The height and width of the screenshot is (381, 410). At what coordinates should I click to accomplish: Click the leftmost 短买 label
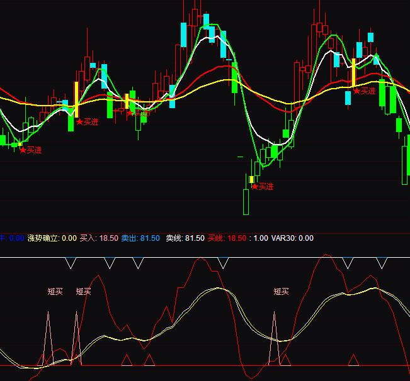55,292
